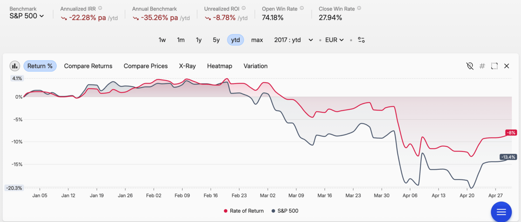Click info icon next to Open Win Rate
Screen dimensions: 521x222
tap(302, 8)
